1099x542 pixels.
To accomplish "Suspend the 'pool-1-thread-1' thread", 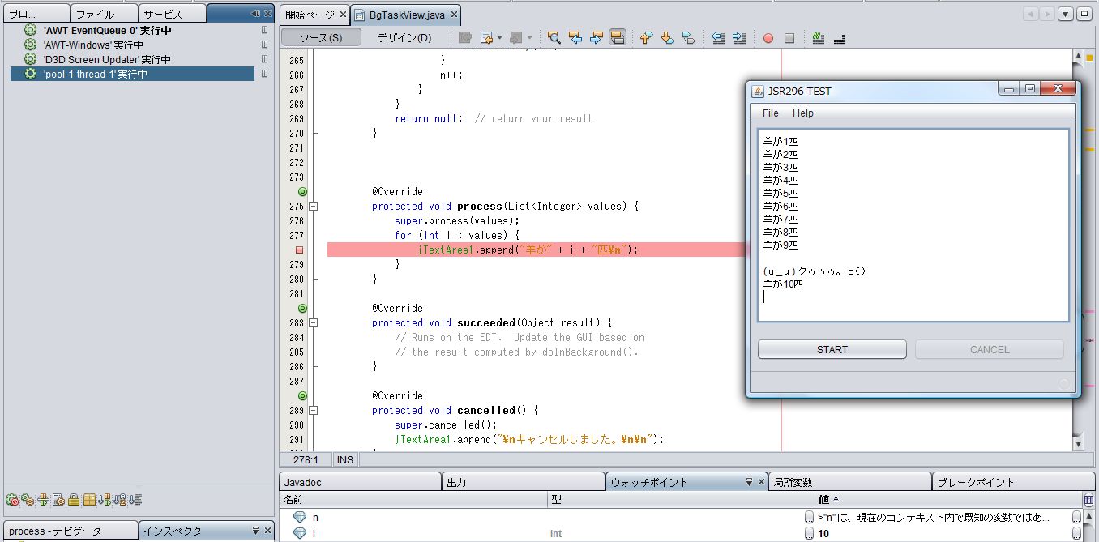I will tap(264, 74).
